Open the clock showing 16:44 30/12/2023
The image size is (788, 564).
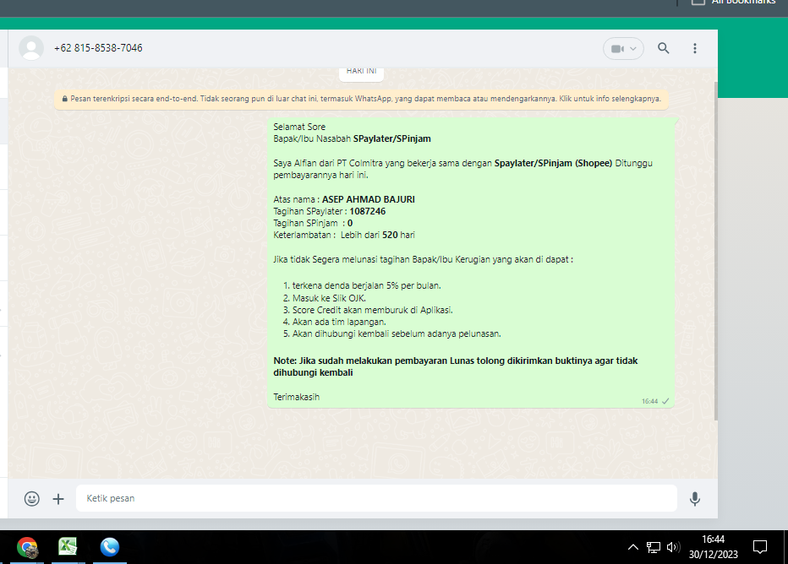[713, 547]
